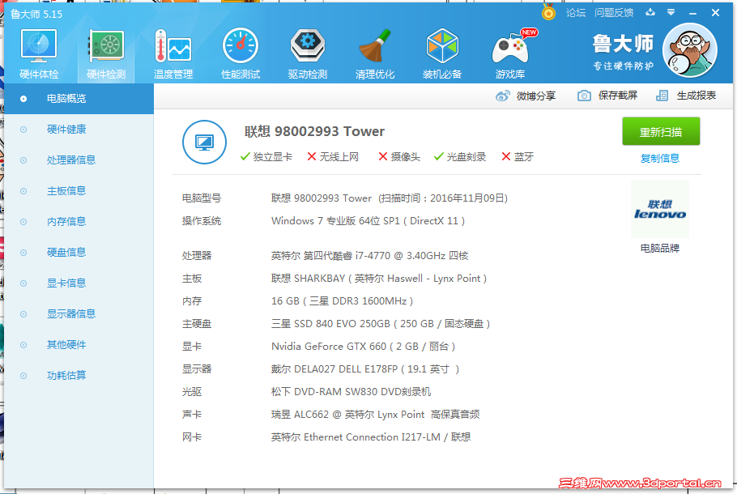The width and height of the screenshot is (737, 494).
Task: Open 温度管理 temperature management
Action: click(x=173, y=53)
